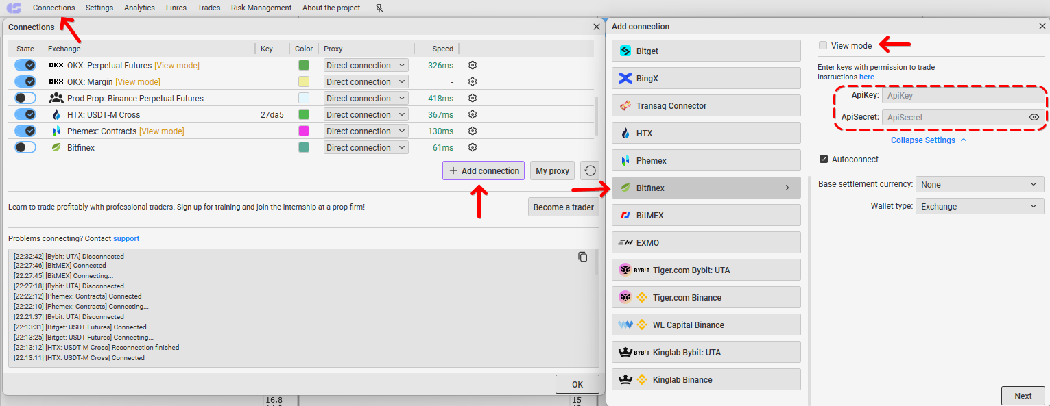Enable the Bitfinex connection switch
The image size is (1050, 406).
coord(25,147)
